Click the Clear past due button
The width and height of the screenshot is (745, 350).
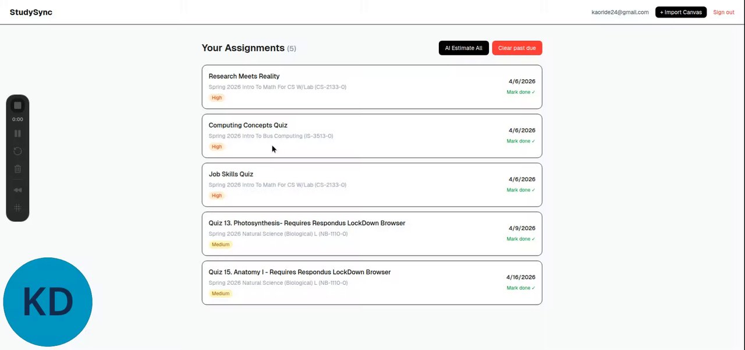pyautogui.click(x=517, y=48)
